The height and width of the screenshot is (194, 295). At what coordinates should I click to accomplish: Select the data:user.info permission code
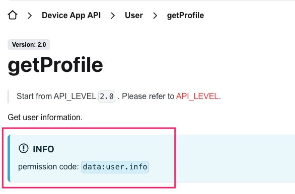click(115, 167)
